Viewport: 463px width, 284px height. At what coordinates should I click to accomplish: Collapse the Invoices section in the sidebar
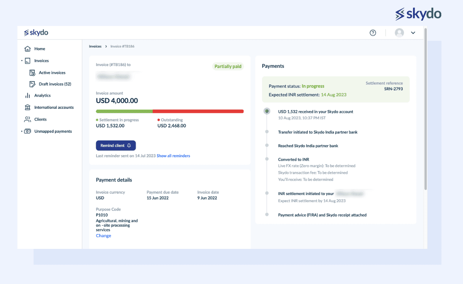[x=22, y=60]
